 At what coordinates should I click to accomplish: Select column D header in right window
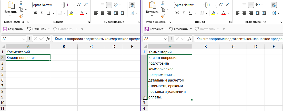pos(256,47)
